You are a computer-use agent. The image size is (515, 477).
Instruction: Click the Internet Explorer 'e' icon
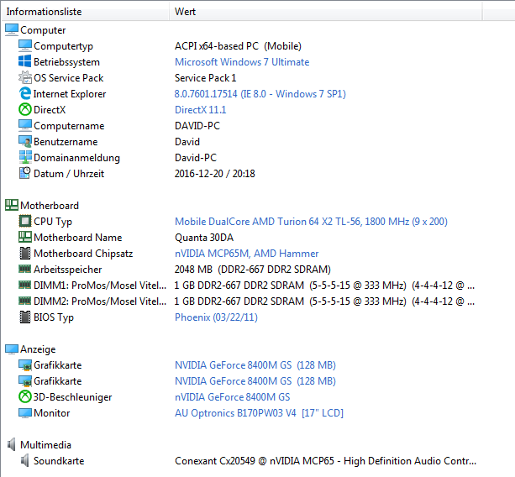(x=25, y=93)
